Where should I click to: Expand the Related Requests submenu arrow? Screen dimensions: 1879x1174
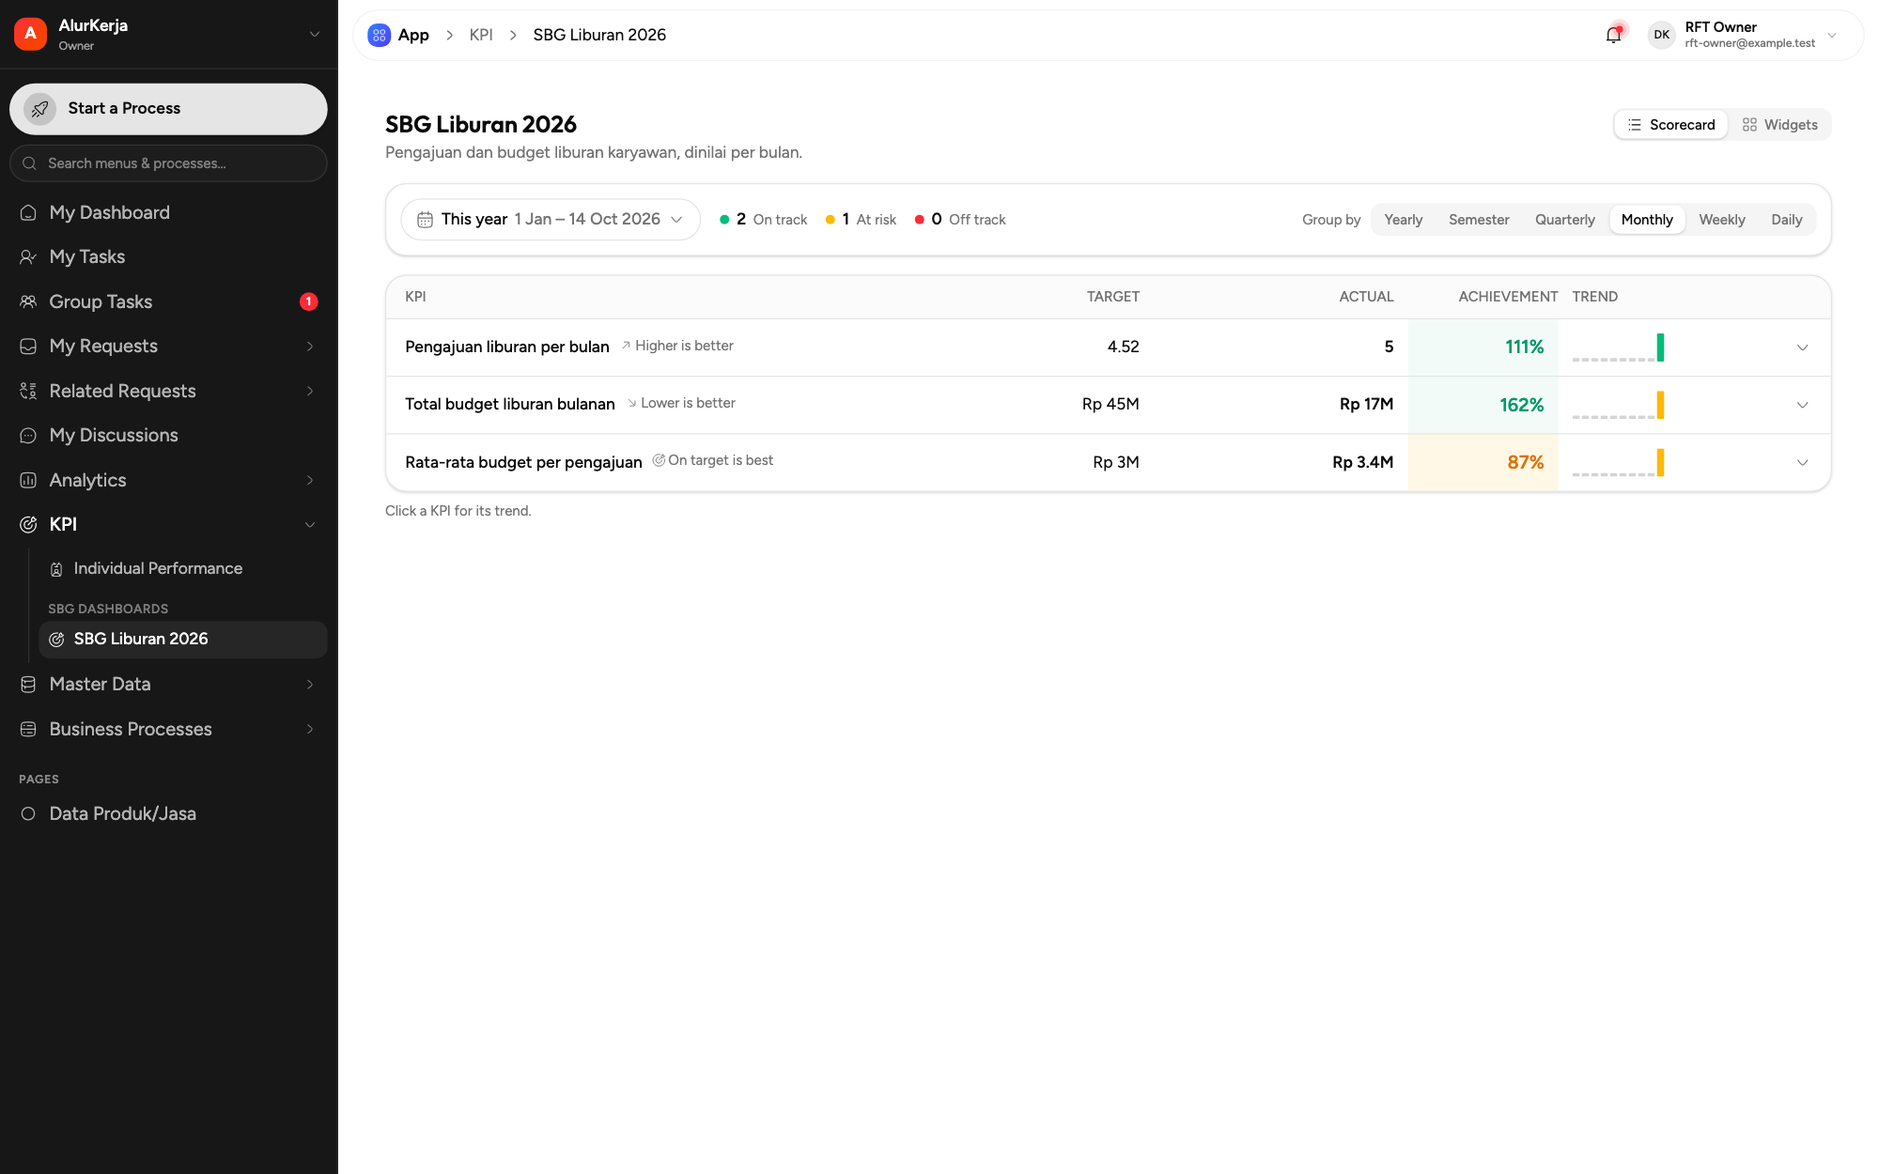pos(309,392)
